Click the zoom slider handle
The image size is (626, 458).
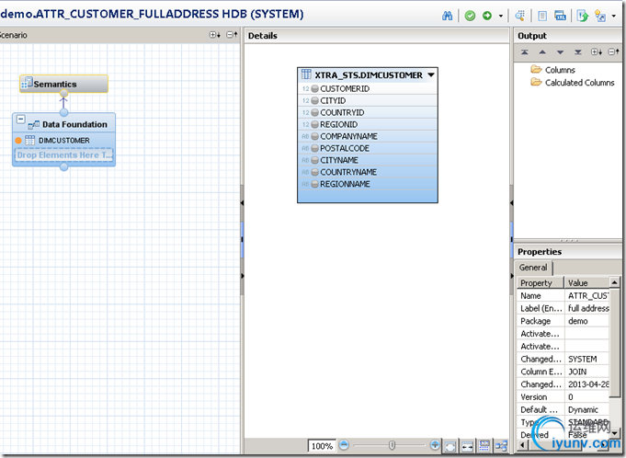[393, 446]
